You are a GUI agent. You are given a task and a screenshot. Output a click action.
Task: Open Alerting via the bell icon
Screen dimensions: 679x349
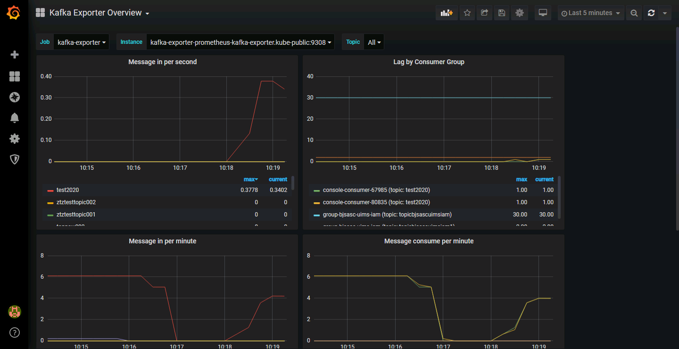(15, 118)
